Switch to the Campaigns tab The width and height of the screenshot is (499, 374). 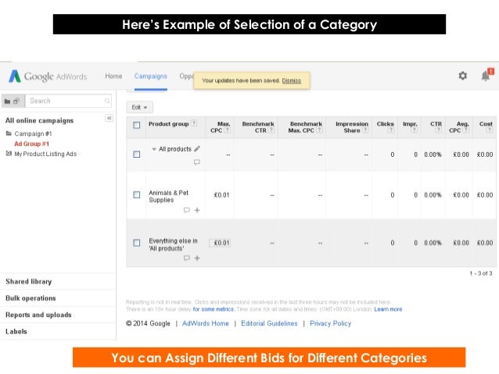click(x=150, y=77)
